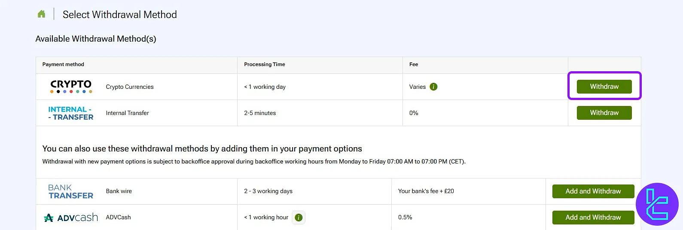This screenshot has height=230, width=683.
Task: Click the 0.5% fee value
Action: click(405, 217)
